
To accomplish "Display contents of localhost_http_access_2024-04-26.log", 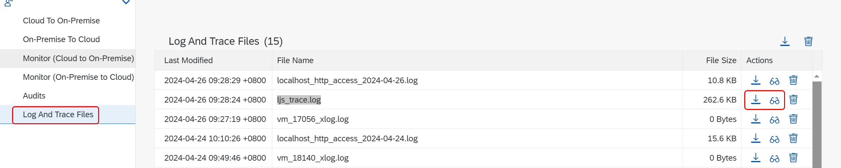I will [774, 80].
